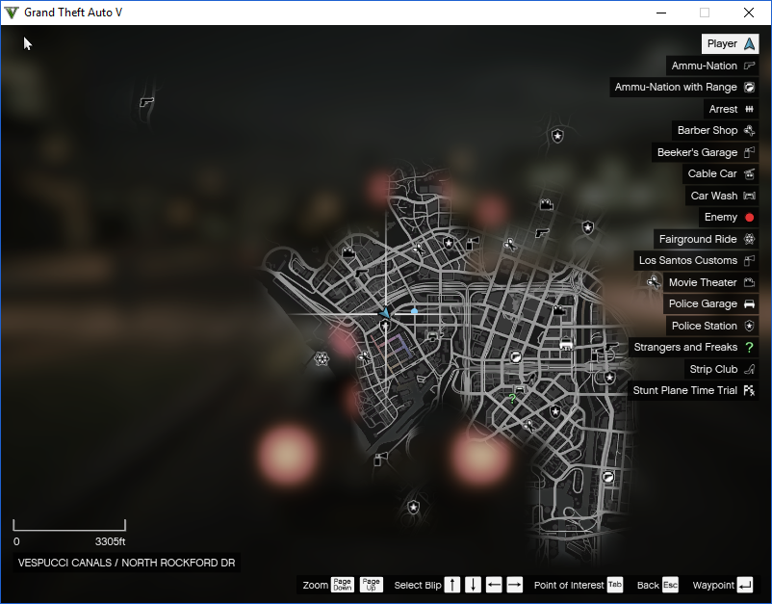This screenshot has width=772, height=604.
Task: Select Fairground Ride in the legend
Action: pyautogui.click(x=706, y=239)
